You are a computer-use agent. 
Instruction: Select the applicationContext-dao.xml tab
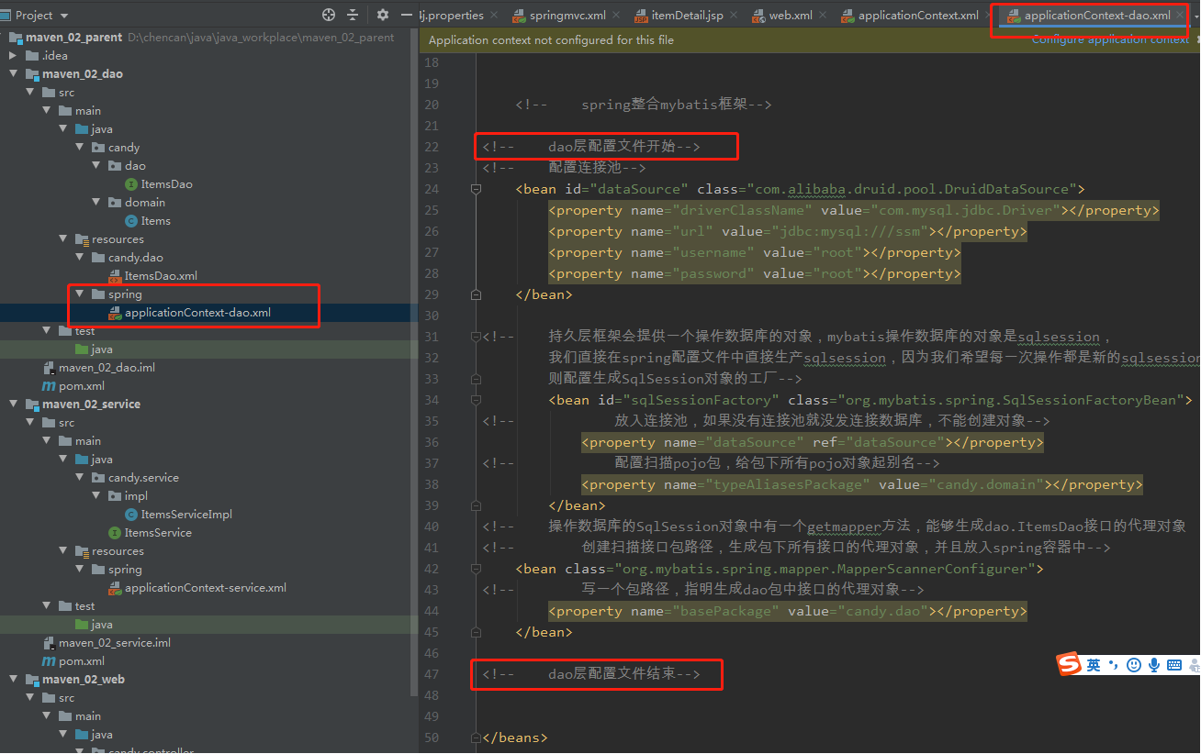1096,16
